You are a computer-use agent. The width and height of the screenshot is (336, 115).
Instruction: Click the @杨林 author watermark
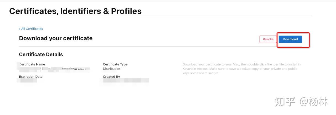pos(314,102)
